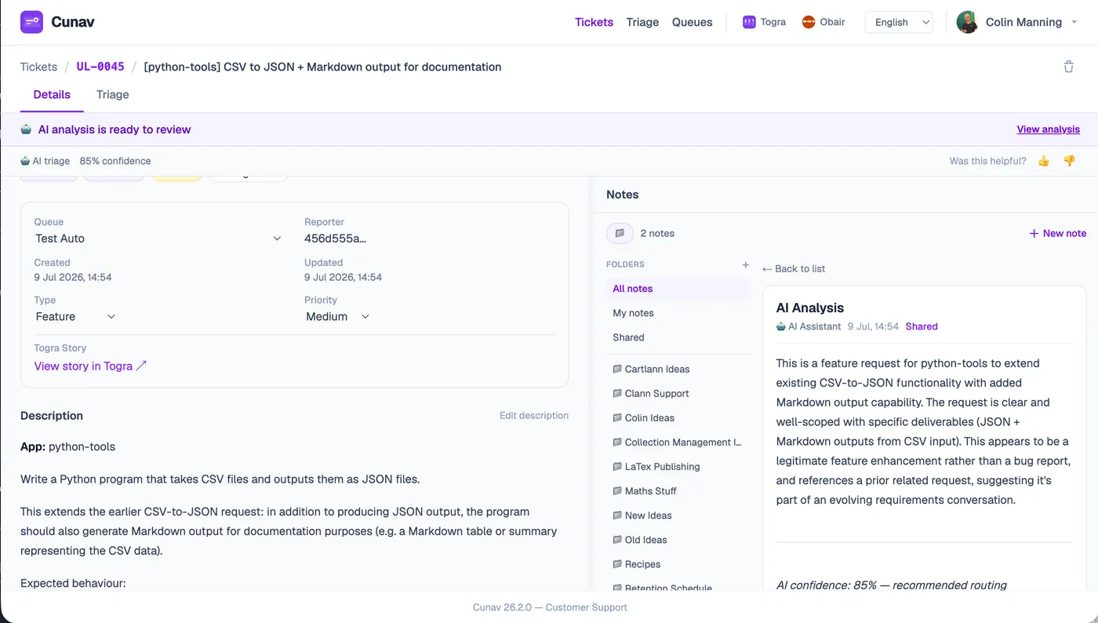
Task: Expand the Type dropdown set to Feature
Action: [x=75, y=316]
